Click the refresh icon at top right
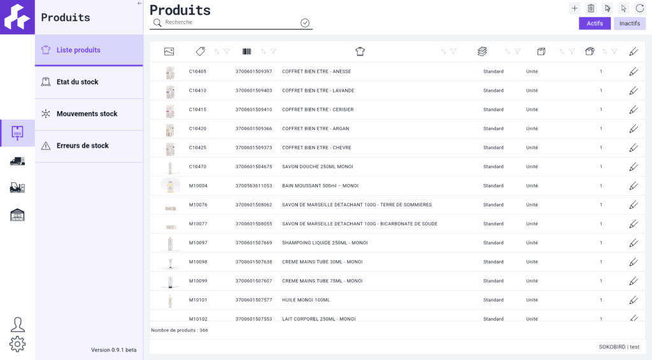The image size is (652, 360). coord(640,8)
